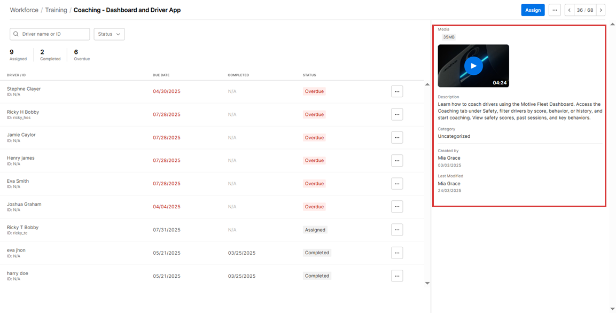Open more options for Eva Smith
The height and width of the screenshot is (313, 616).
[396, 183]
